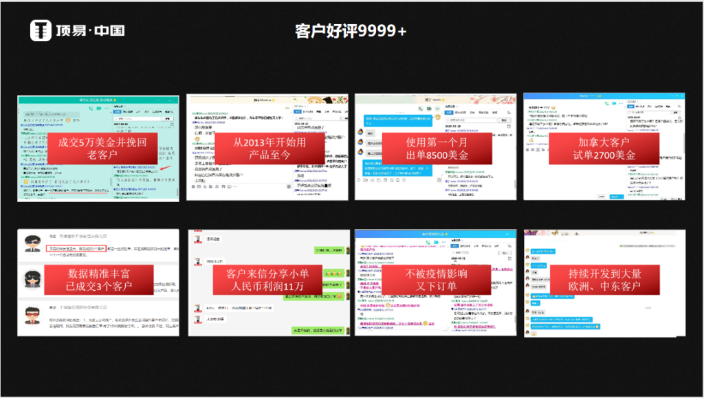Click the top reviewer avatar with sunglasses

pos(32,242)
